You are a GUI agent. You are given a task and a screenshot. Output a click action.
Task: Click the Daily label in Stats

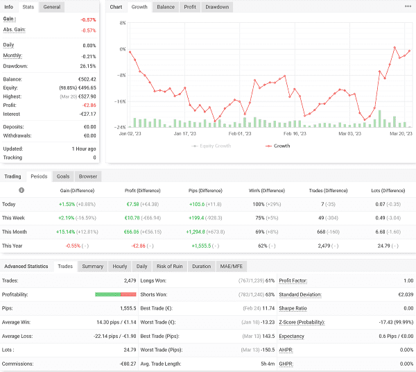8,45
